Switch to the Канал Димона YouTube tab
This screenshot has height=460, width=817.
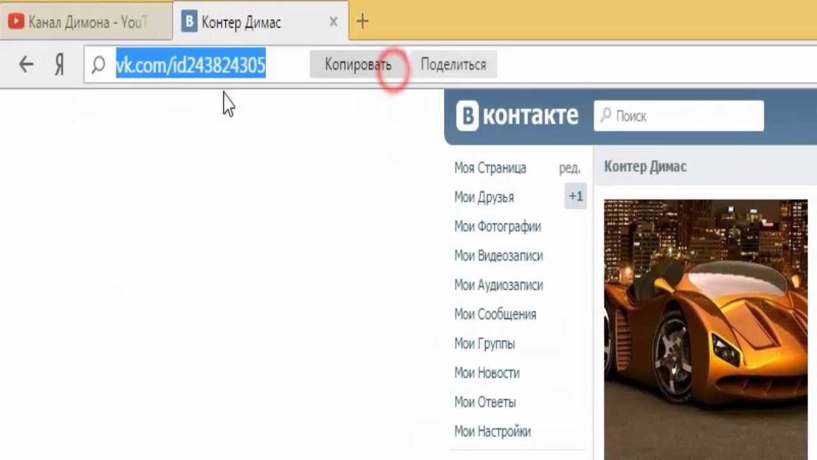pyautogui.click(x=86, y=22)
